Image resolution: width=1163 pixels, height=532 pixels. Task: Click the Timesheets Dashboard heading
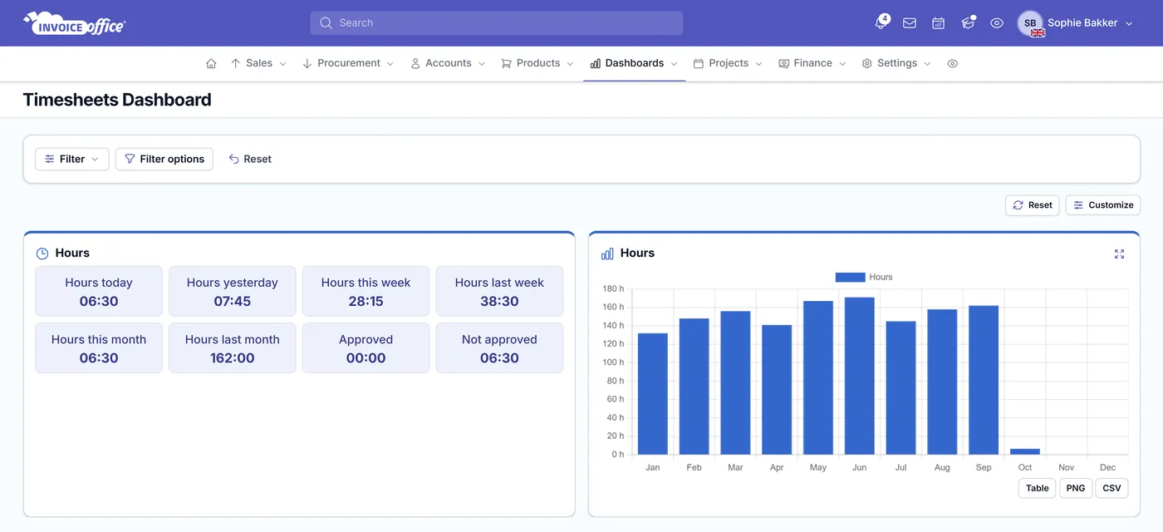coord(117,100)
